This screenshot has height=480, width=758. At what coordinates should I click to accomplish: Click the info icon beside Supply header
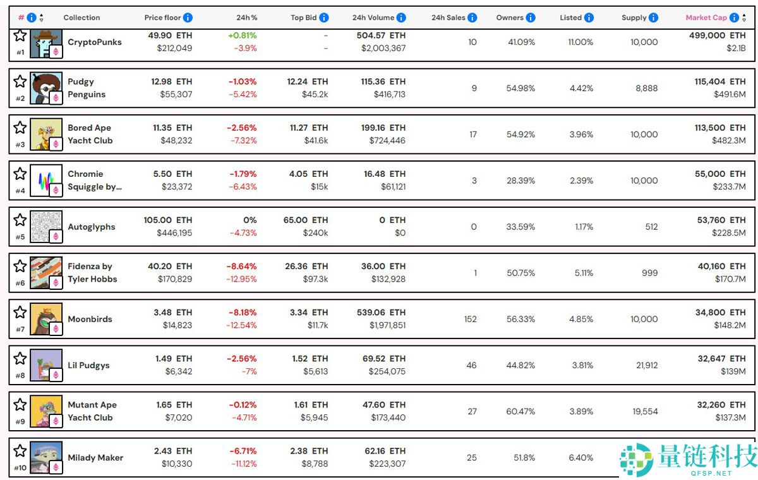(x=653, y=18)
